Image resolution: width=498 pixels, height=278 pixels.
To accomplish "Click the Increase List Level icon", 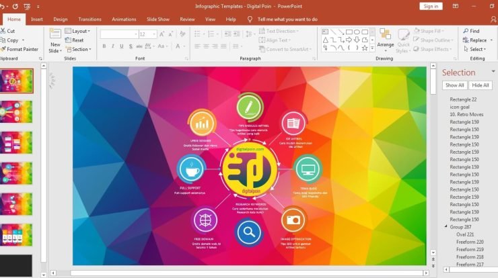I will 237,34.
